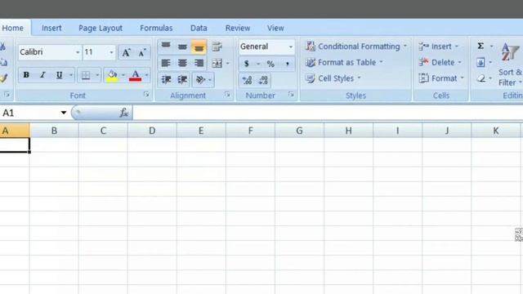This screenshot has height=294, width=523.
Task: Switch to the Insert tab
Action: tap(51, 28)
